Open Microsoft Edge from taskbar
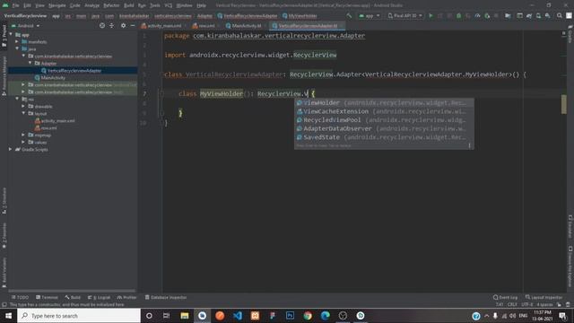This screenshot has height=323, width=574. click(325, 316)
